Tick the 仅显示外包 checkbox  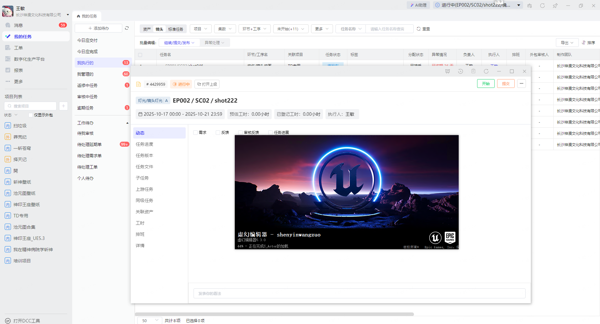point(31,115)
